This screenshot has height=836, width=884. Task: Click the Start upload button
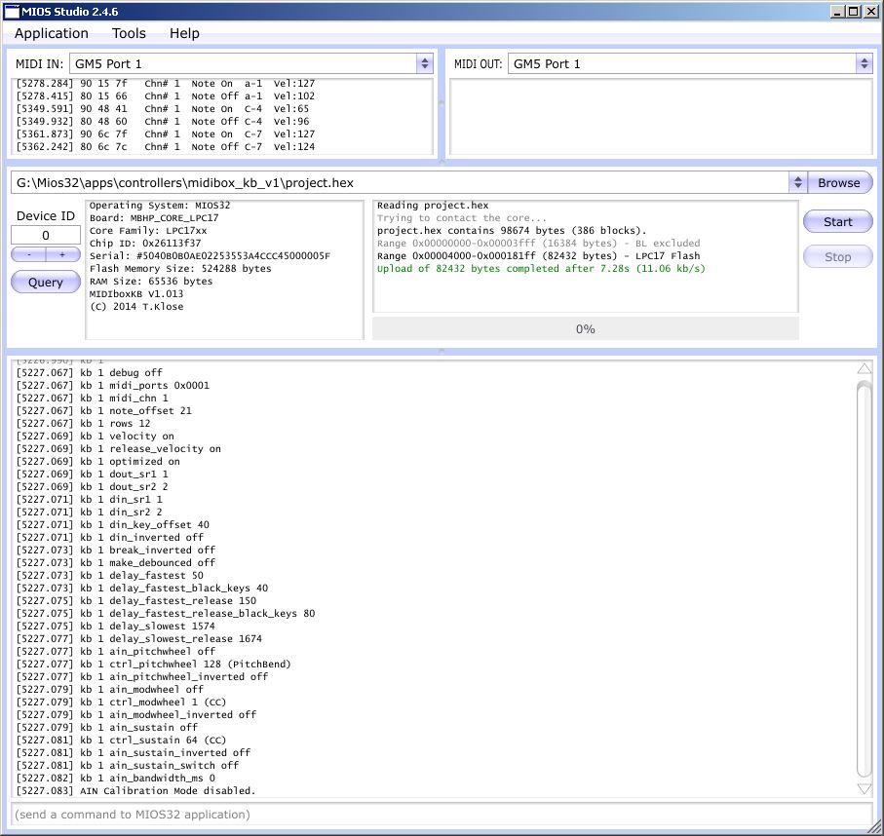coord(838,221)
